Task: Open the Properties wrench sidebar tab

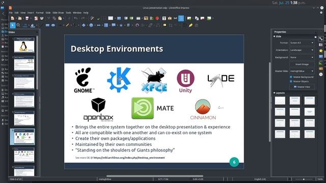Action: [321, 39]
